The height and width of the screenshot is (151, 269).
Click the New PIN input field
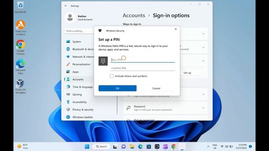click(x=142, y=60)
